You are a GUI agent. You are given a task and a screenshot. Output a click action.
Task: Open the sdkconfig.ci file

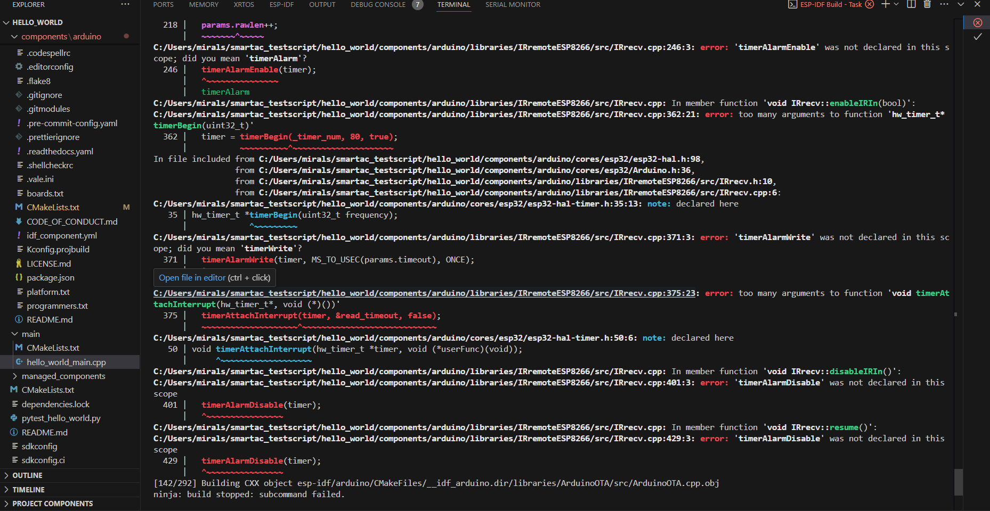click(43, 460)
